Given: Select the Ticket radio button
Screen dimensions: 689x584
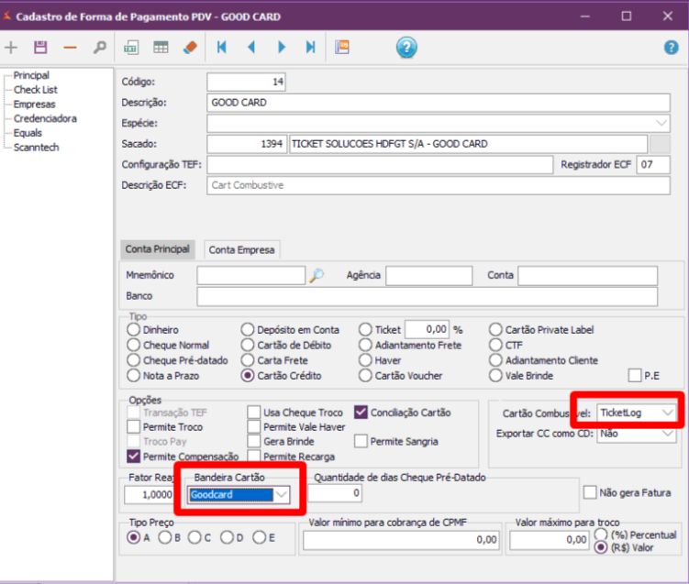Looking at the screenshot, I should point(365,330).
